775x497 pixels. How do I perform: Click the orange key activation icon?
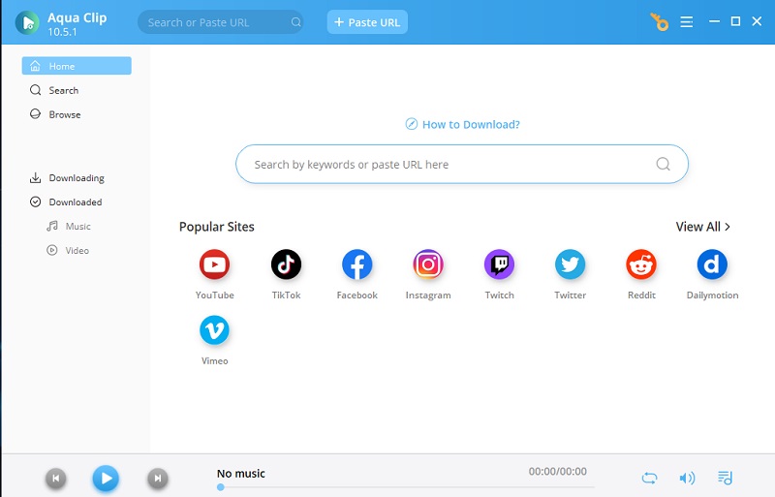(659, 21)
